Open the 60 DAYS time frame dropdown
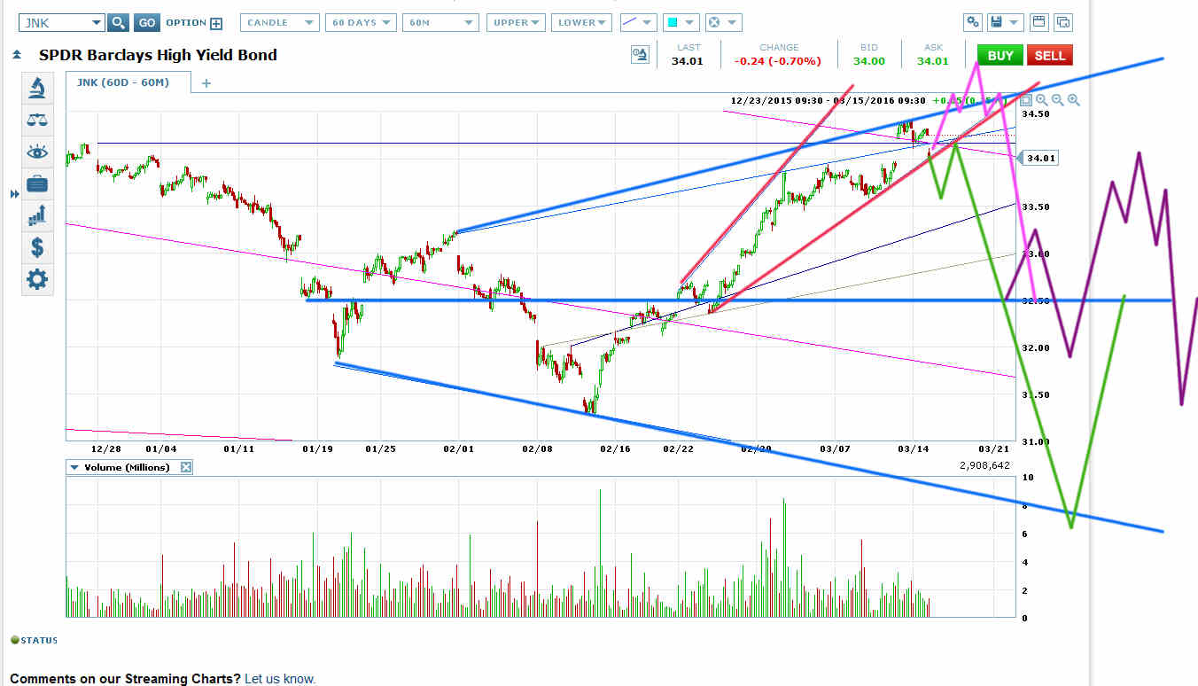The width and height of the screenshot is (1198, 686). click(x=361, y=22)
